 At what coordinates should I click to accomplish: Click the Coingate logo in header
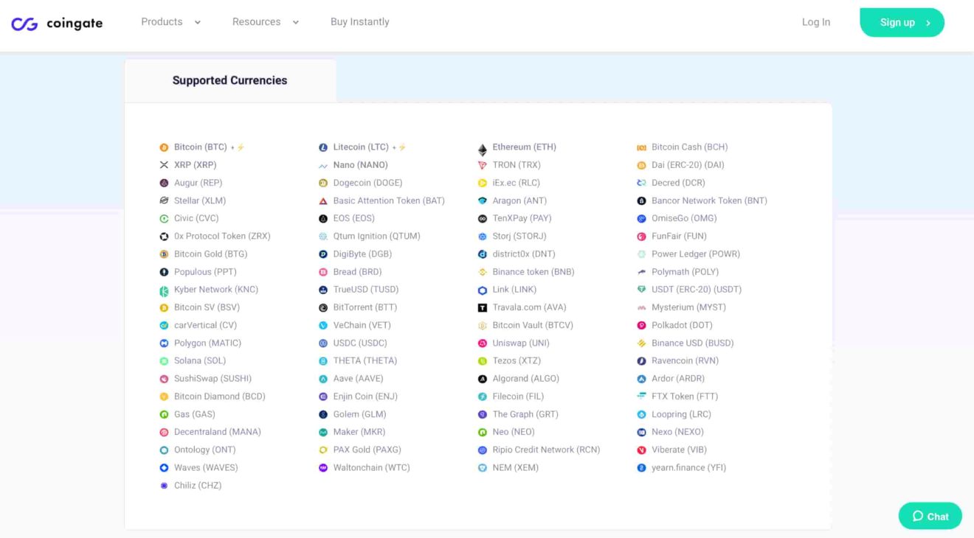click(57, 24)
